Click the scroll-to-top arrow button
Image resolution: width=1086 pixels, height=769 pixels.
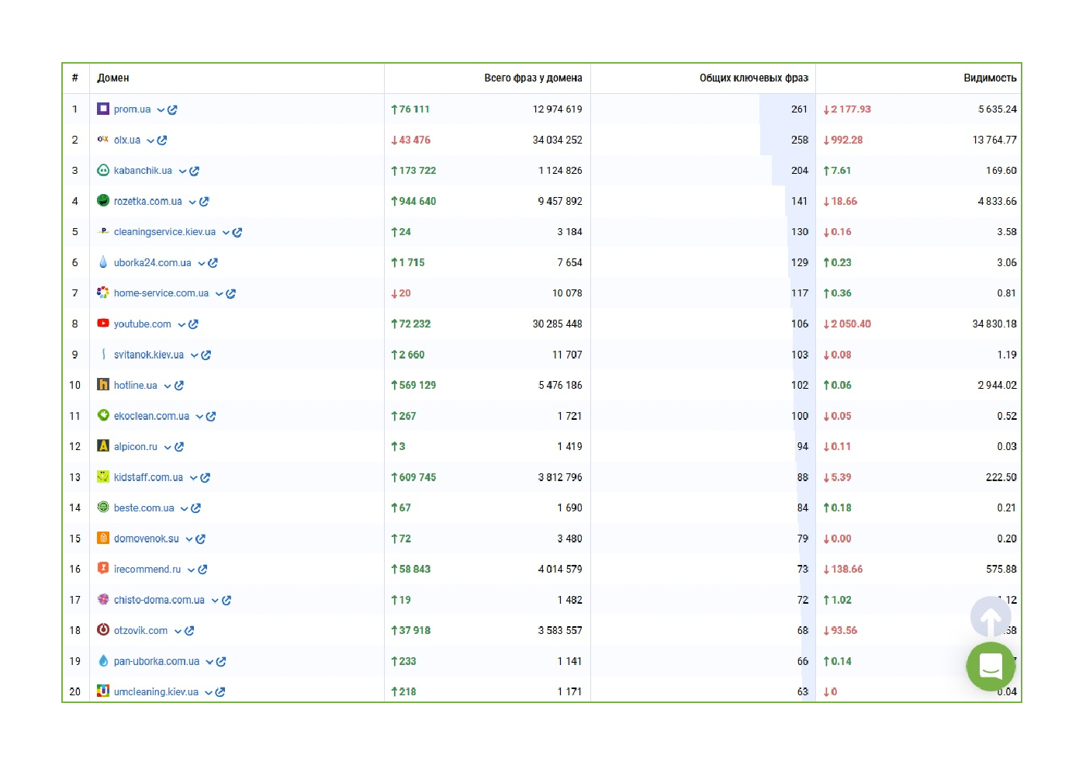pyautogui.click(x=991, y=618)
